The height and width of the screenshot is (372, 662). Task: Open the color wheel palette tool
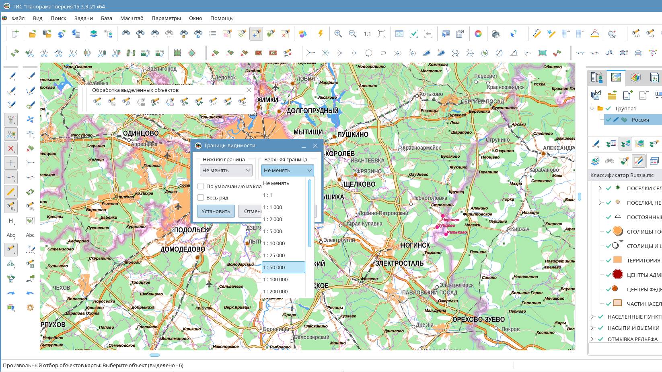point(478,34)
